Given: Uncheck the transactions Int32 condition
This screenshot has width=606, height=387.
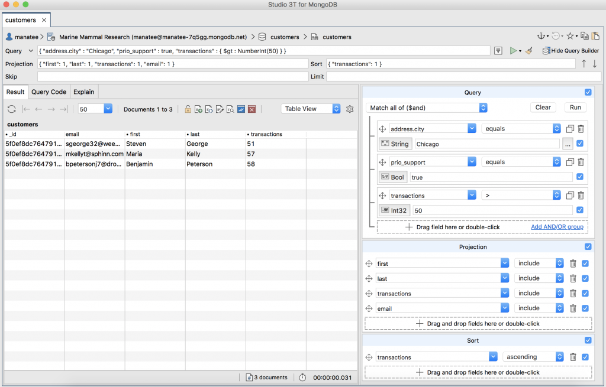Looking at the screenshot, I should pyautogui.click(x=580, y=210).
